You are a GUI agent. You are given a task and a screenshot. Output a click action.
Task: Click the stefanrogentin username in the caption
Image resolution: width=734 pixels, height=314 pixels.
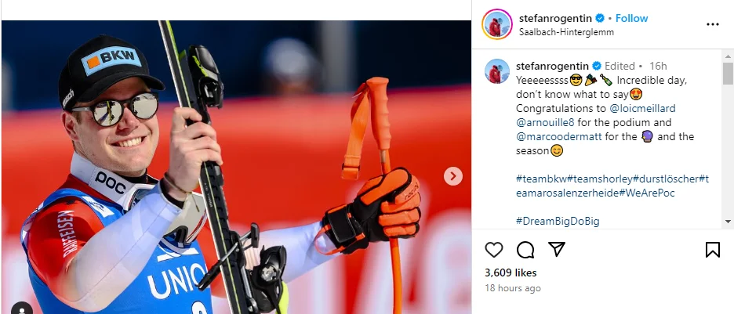pos(552,66)
